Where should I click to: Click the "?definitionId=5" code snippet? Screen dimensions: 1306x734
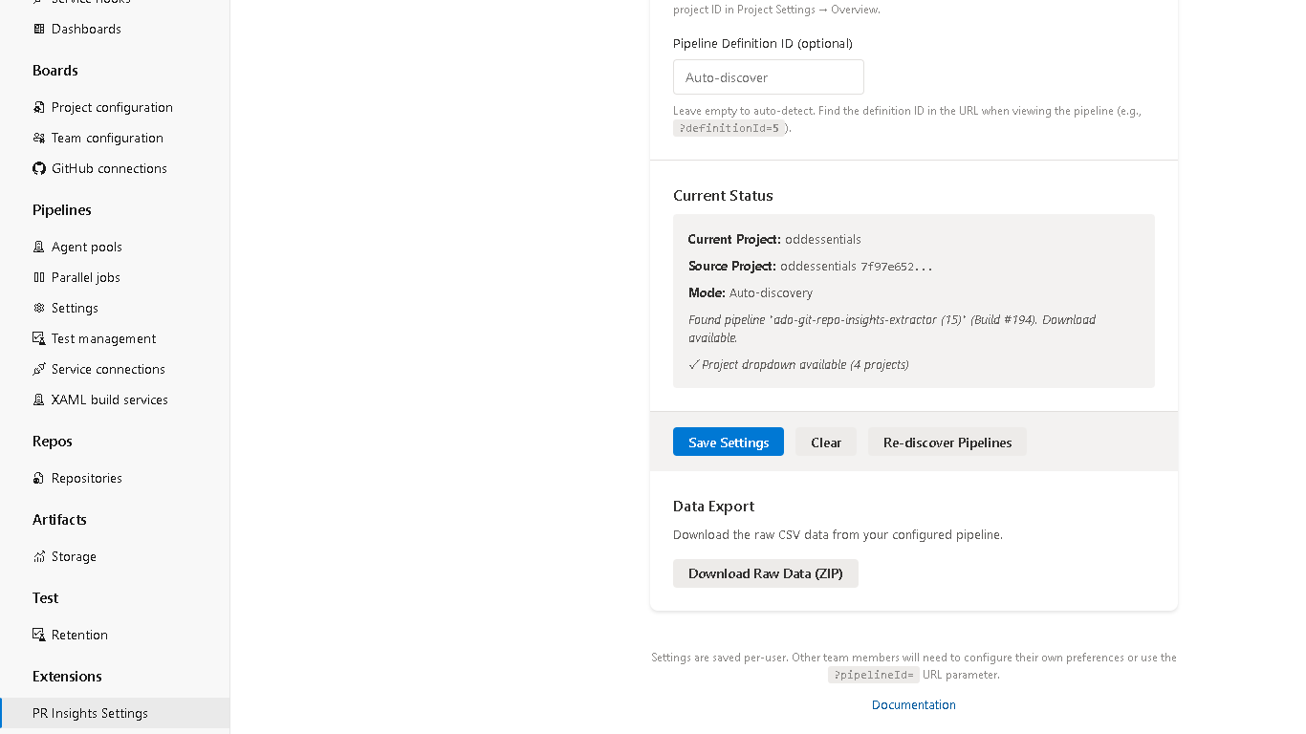tap(729, 128)
